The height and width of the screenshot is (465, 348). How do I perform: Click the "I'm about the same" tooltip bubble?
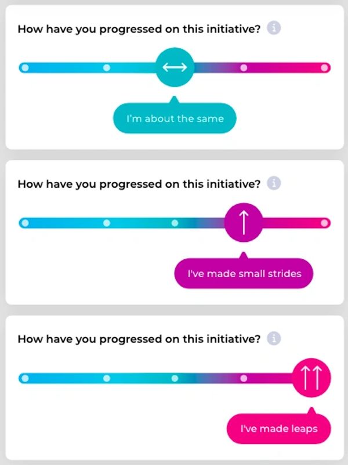coord(175,119)
